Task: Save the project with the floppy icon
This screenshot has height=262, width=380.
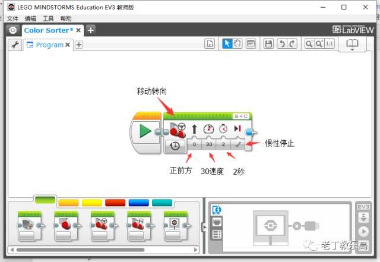Action: 268,44
